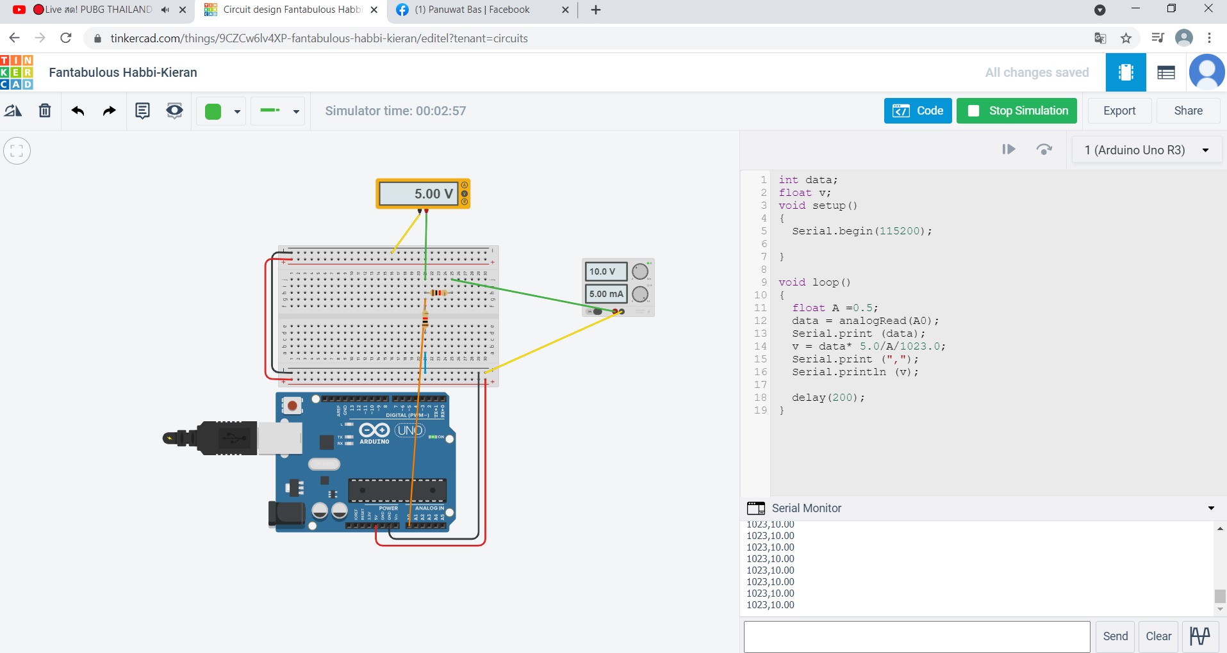Click the Tinkercad logo
Viewport: 1227px width, 653px height.
click(17, 72)
